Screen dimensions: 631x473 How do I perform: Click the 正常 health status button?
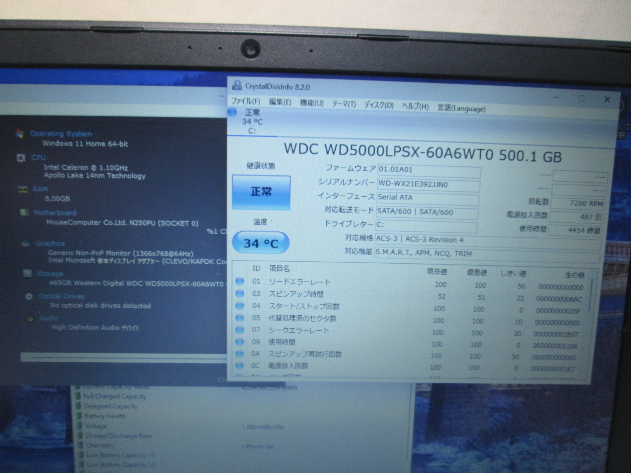click(261, 192)
